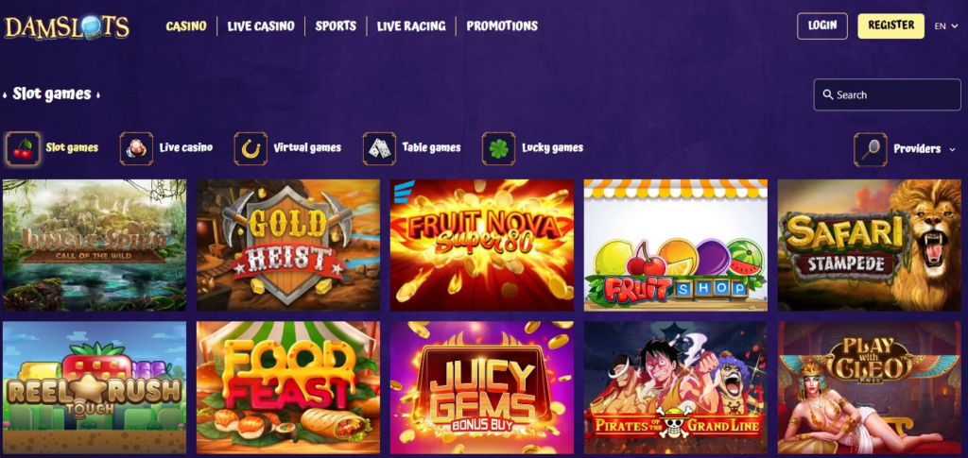The image size is (968, 458).
Task: Expand the Providers dropdown chevron
Action: 952,149
